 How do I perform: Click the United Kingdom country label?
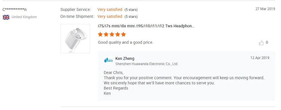pyautogui.click(x=24, y=17)
